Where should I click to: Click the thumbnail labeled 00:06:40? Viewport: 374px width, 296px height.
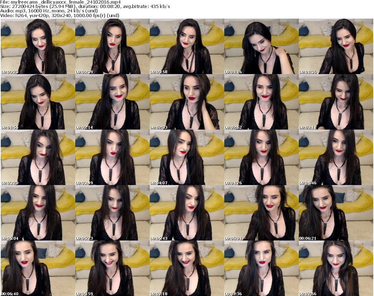(38, 268)
